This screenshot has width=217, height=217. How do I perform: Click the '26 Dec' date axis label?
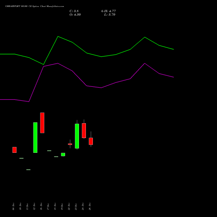(x=90, y=207)
